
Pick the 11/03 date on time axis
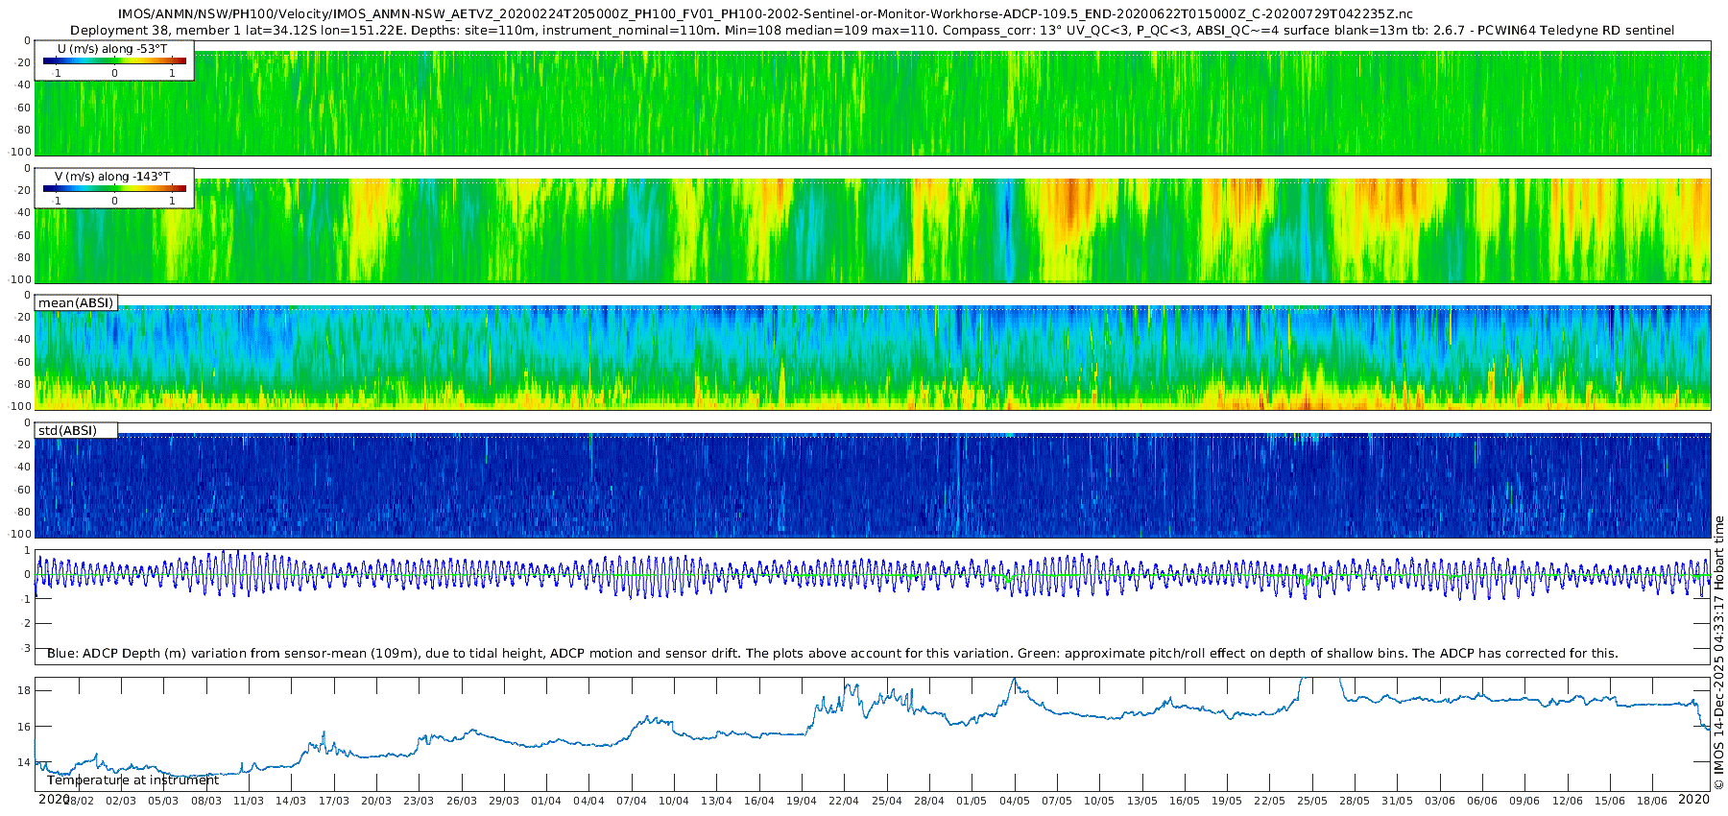tap(249, 801)
